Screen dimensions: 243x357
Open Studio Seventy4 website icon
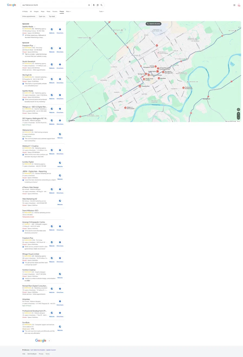[52, 65]
